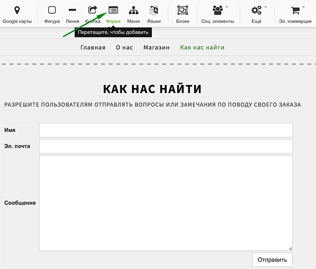Click the Кнопка button element icon

click(93, 10)
